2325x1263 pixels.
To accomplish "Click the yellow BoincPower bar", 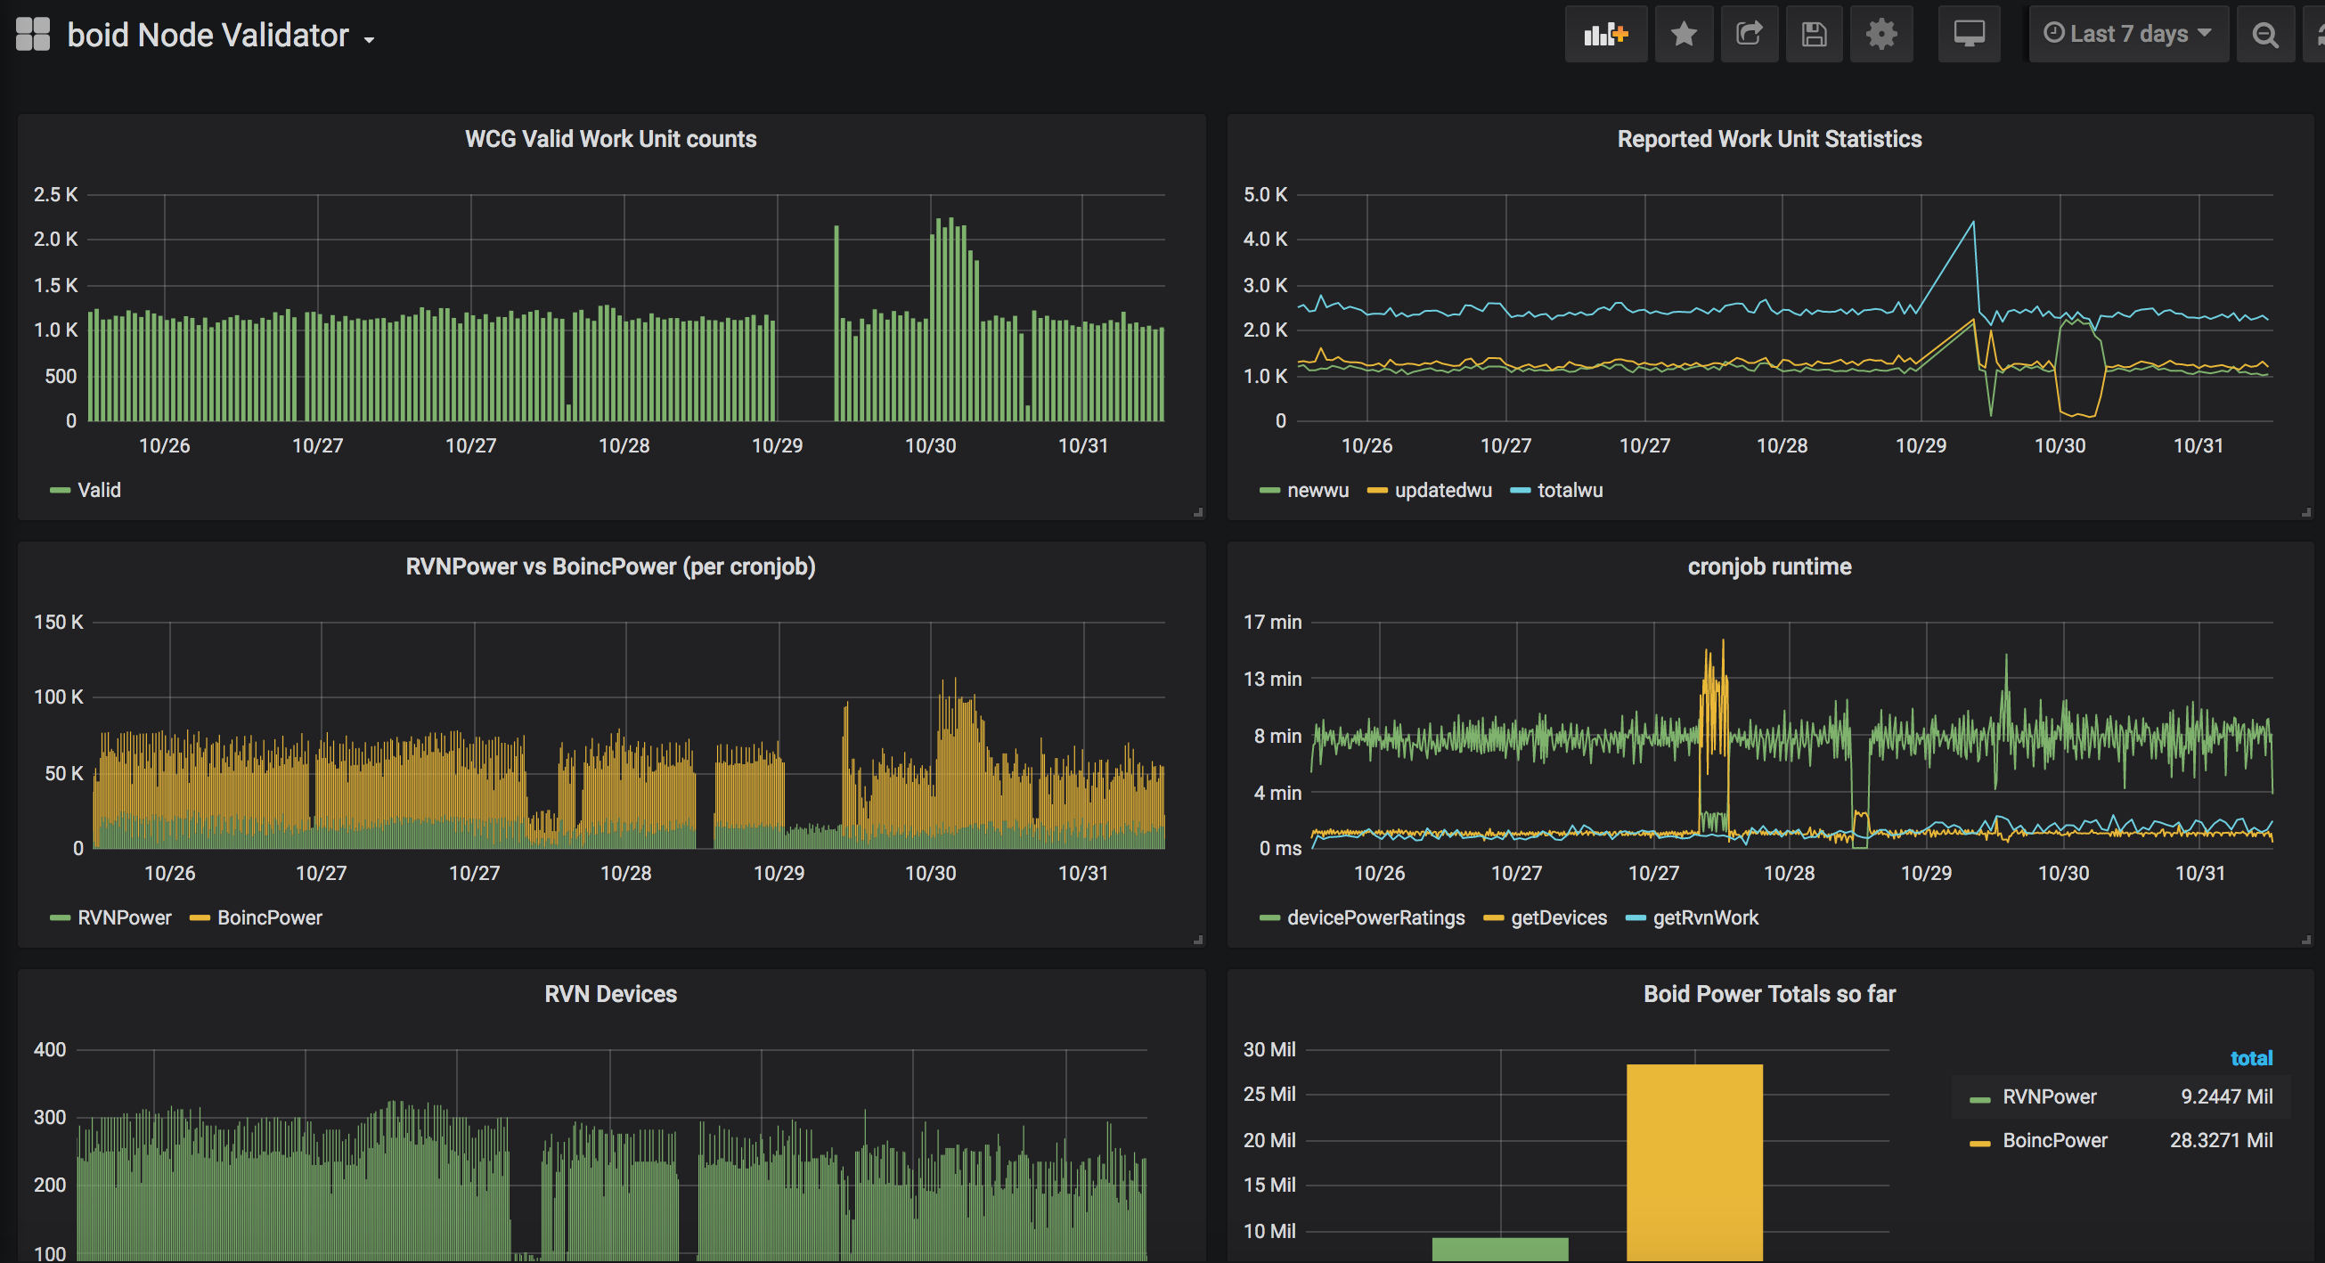I will pos(1693,1162).
